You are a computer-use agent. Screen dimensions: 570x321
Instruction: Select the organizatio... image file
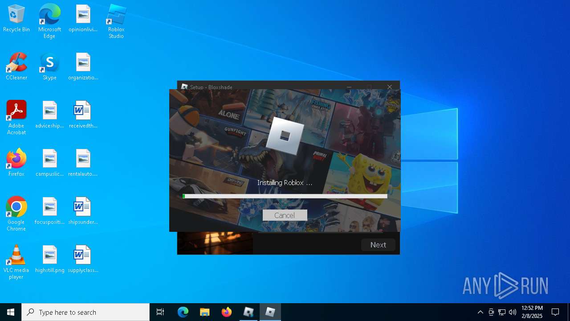click(83, 67)
